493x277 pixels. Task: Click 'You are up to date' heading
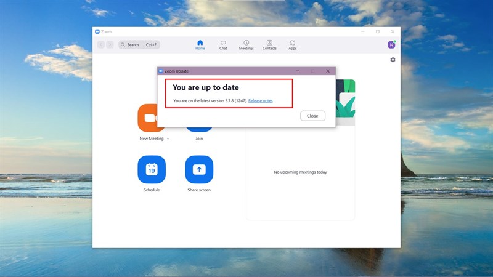[x=206, y=87]
